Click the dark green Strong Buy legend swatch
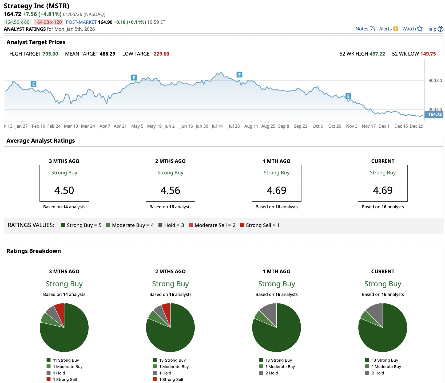 [x=63, y=225]
